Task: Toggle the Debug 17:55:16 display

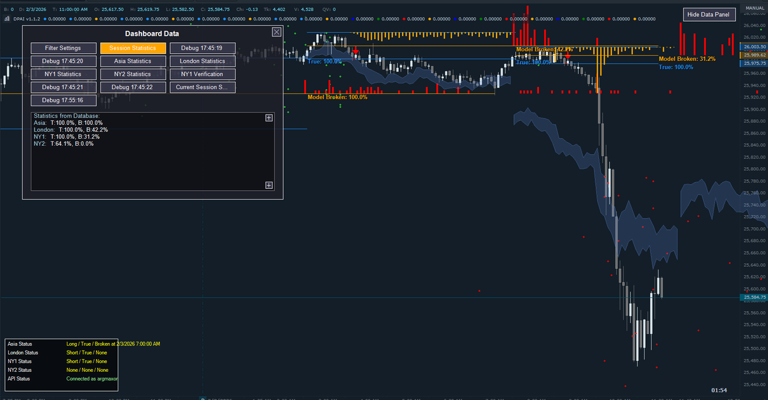Action: (x=63, y=100)
